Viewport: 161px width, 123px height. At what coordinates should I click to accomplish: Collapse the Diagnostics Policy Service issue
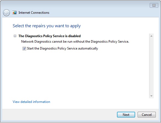[x=15, y=36]
